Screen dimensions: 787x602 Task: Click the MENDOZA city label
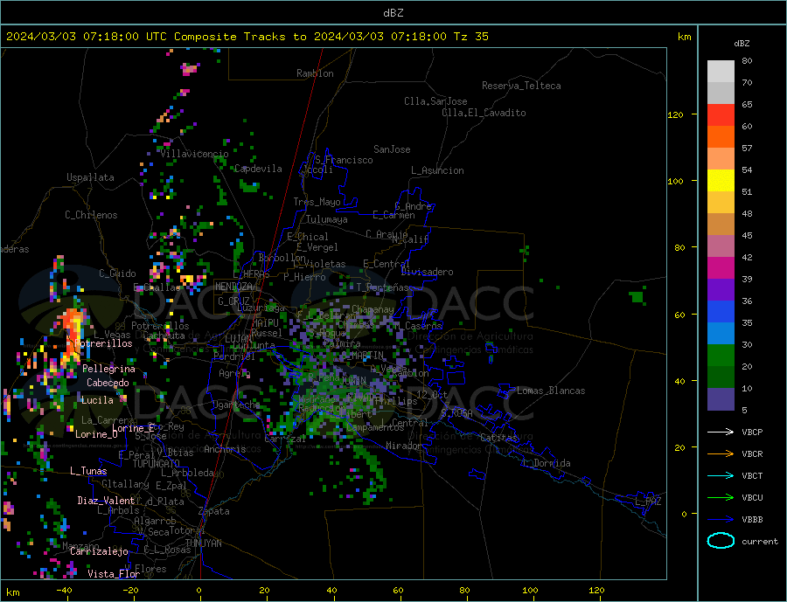click(233, 287)
